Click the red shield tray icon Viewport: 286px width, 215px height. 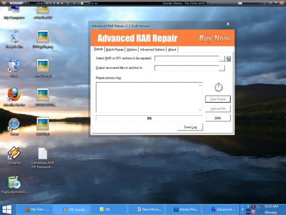pos(254,212)
